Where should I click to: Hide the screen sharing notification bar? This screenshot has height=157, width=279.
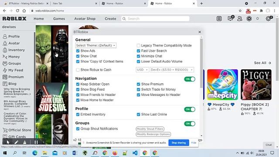pyautogui.click(x=194, y=143)
